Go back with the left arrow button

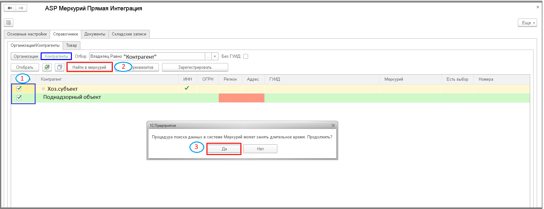point(10,8)
